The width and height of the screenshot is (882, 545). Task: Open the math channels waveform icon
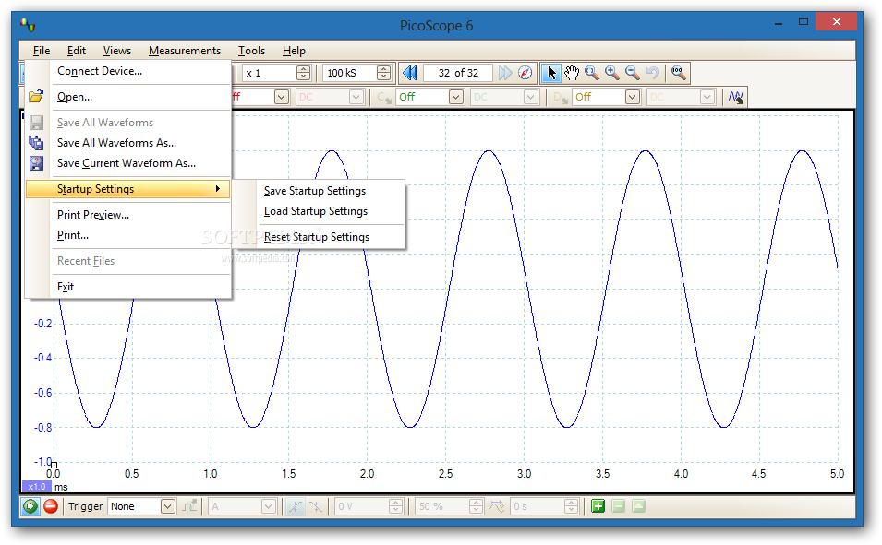coord(736,97)
